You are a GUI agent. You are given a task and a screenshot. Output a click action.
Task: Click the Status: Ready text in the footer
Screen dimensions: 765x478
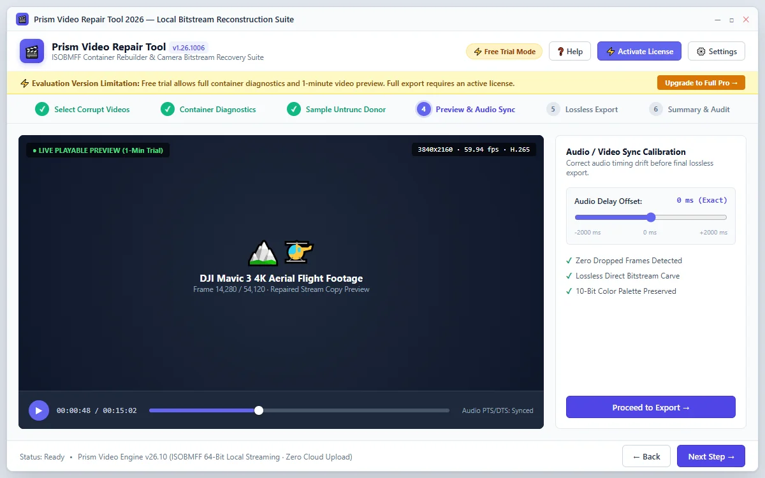(42, 457)
